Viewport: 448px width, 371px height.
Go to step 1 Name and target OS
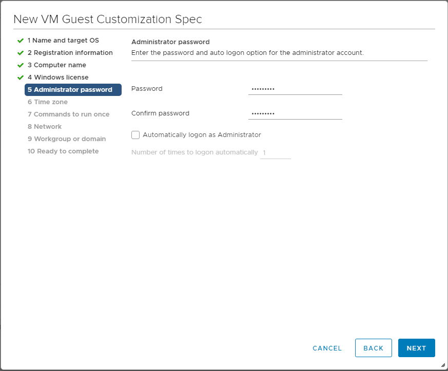click(63, 41)
